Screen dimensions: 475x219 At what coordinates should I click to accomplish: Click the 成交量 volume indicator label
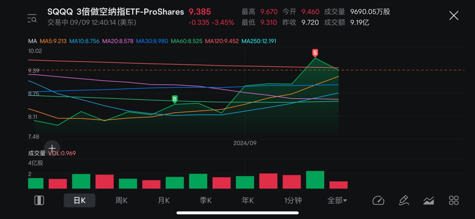pos(37,153)
